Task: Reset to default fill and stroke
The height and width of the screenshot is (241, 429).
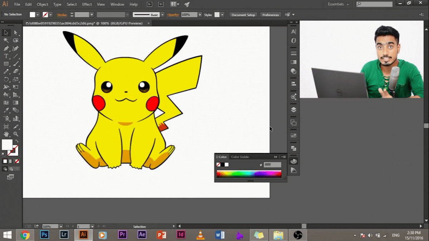Action: [x=4, y=154]
